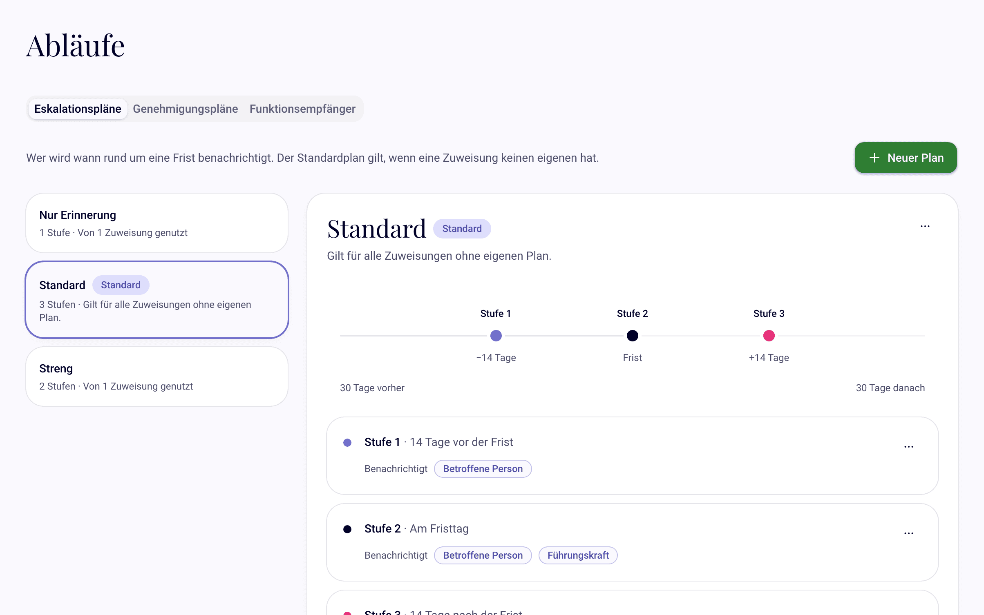Click "1 Stufe · Von 1 Zuweisung genutzt" text
984x615 pixels.
pyautogui.click(x=114, y=233)
